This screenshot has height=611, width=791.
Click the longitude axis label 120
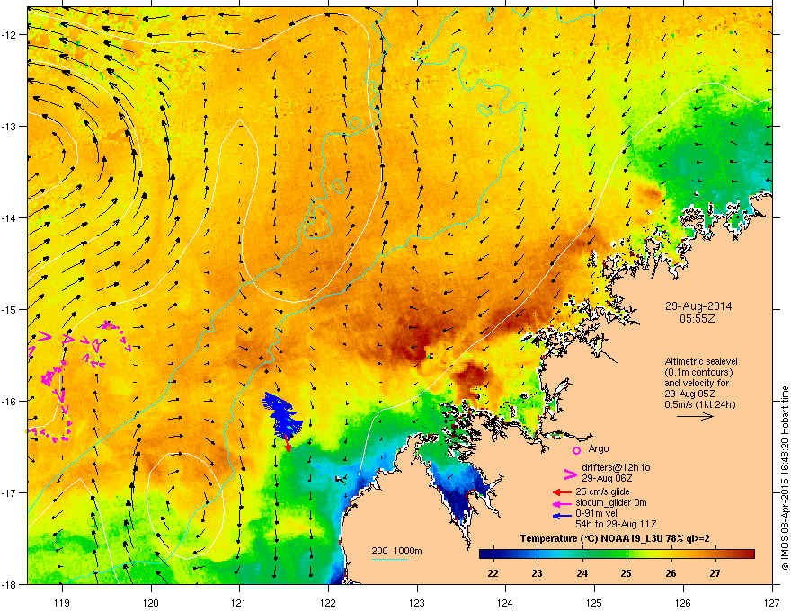[151, 602]
